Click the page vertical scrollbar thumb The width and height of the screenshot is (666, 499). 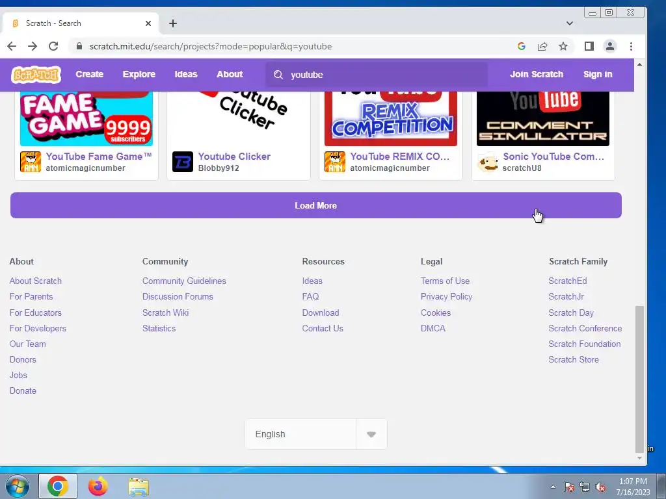[639, 379]
